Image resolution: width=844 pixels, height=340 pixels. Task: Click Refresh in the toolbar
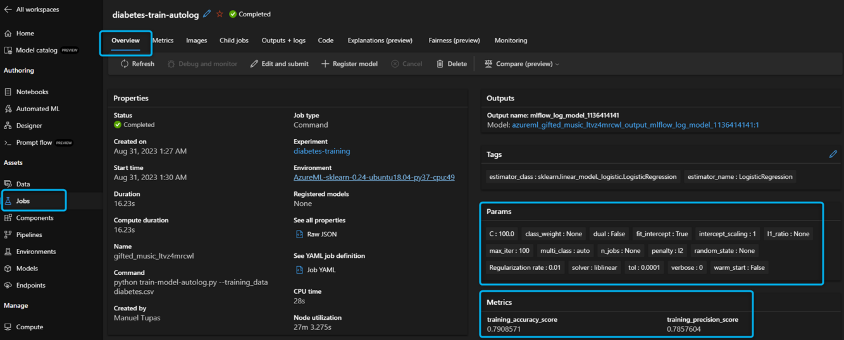coord(137,64)
